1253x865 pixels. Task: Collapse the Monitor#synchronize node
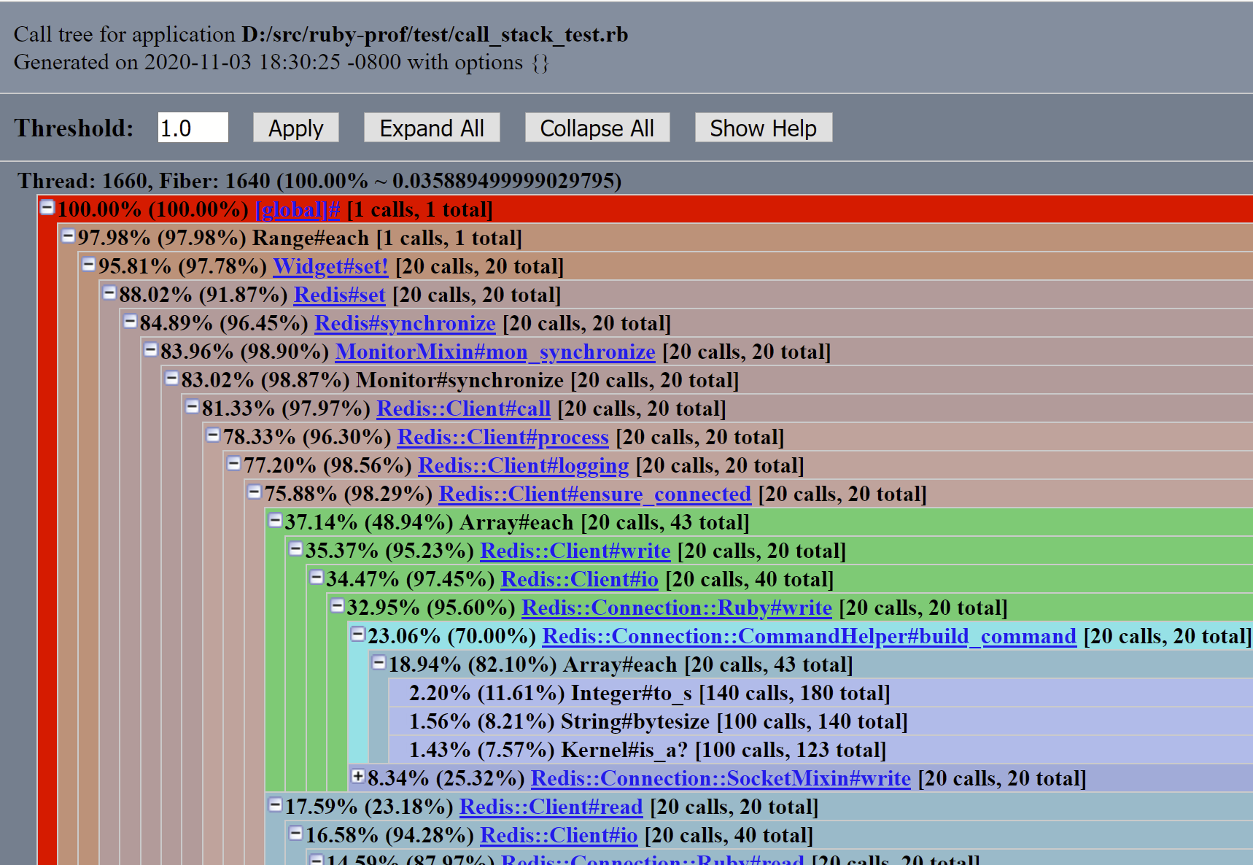(x=171, y=379)
